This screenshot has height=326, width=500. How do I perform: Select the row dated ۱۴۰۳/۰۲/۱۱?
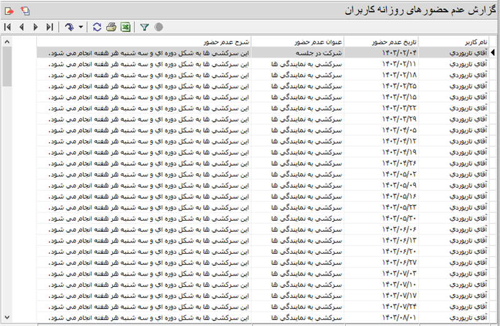(380, 64)
